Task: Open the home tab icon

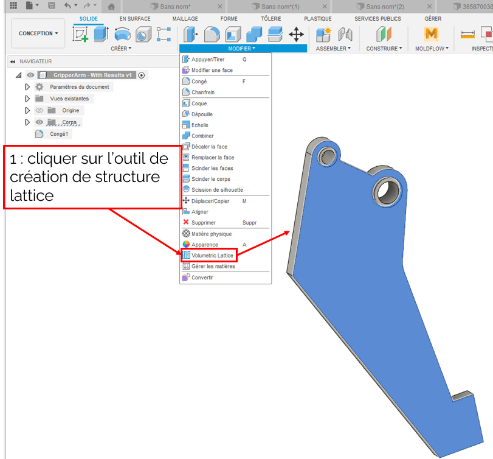Action: [x=111, y=6]
